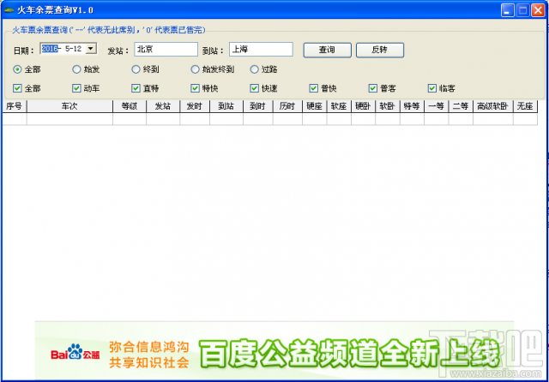Click the 反转 swap stations button
The image size is (549, 382).
click(x=380, y=50)
